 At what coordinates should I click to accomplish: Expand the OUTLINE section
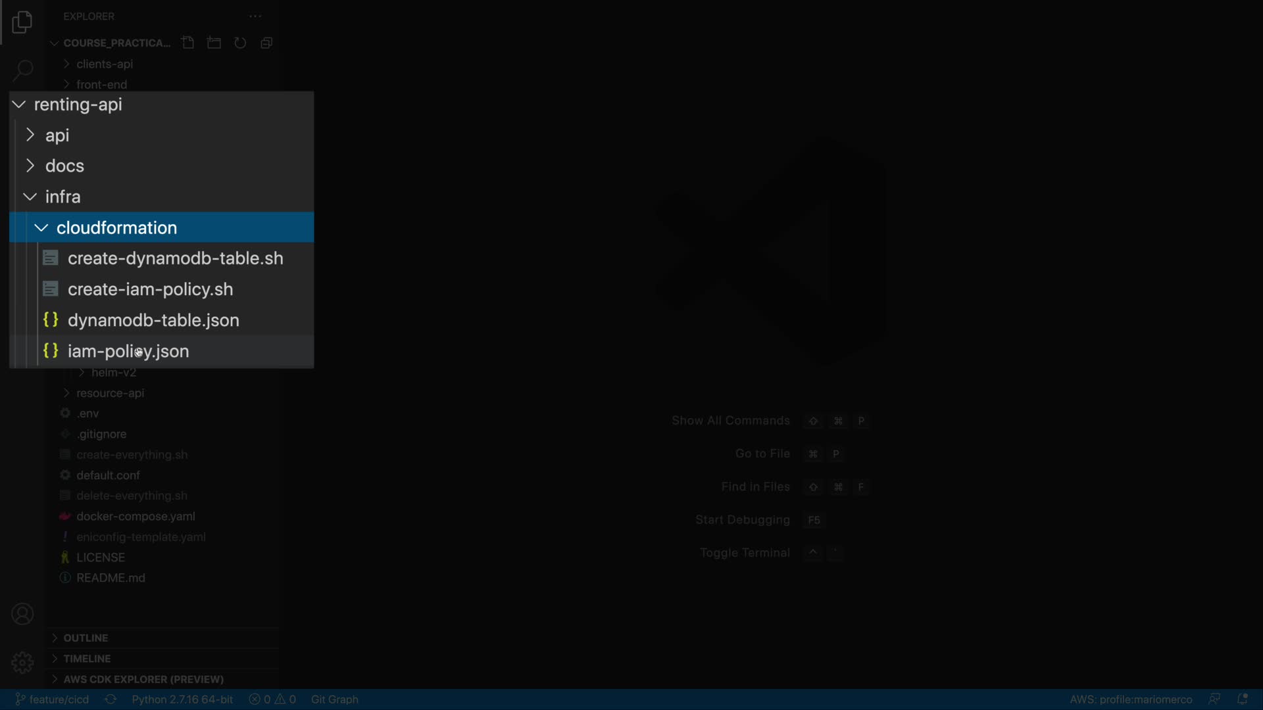click(86, 638)
